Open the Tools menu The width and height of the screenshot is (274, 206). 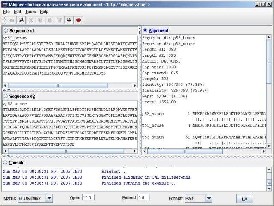30,12
